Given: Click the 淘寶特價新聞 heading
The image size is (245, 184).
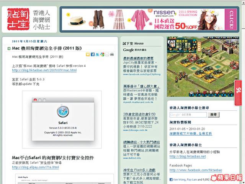Looking at the screenshot, I should tap(180, 122).
